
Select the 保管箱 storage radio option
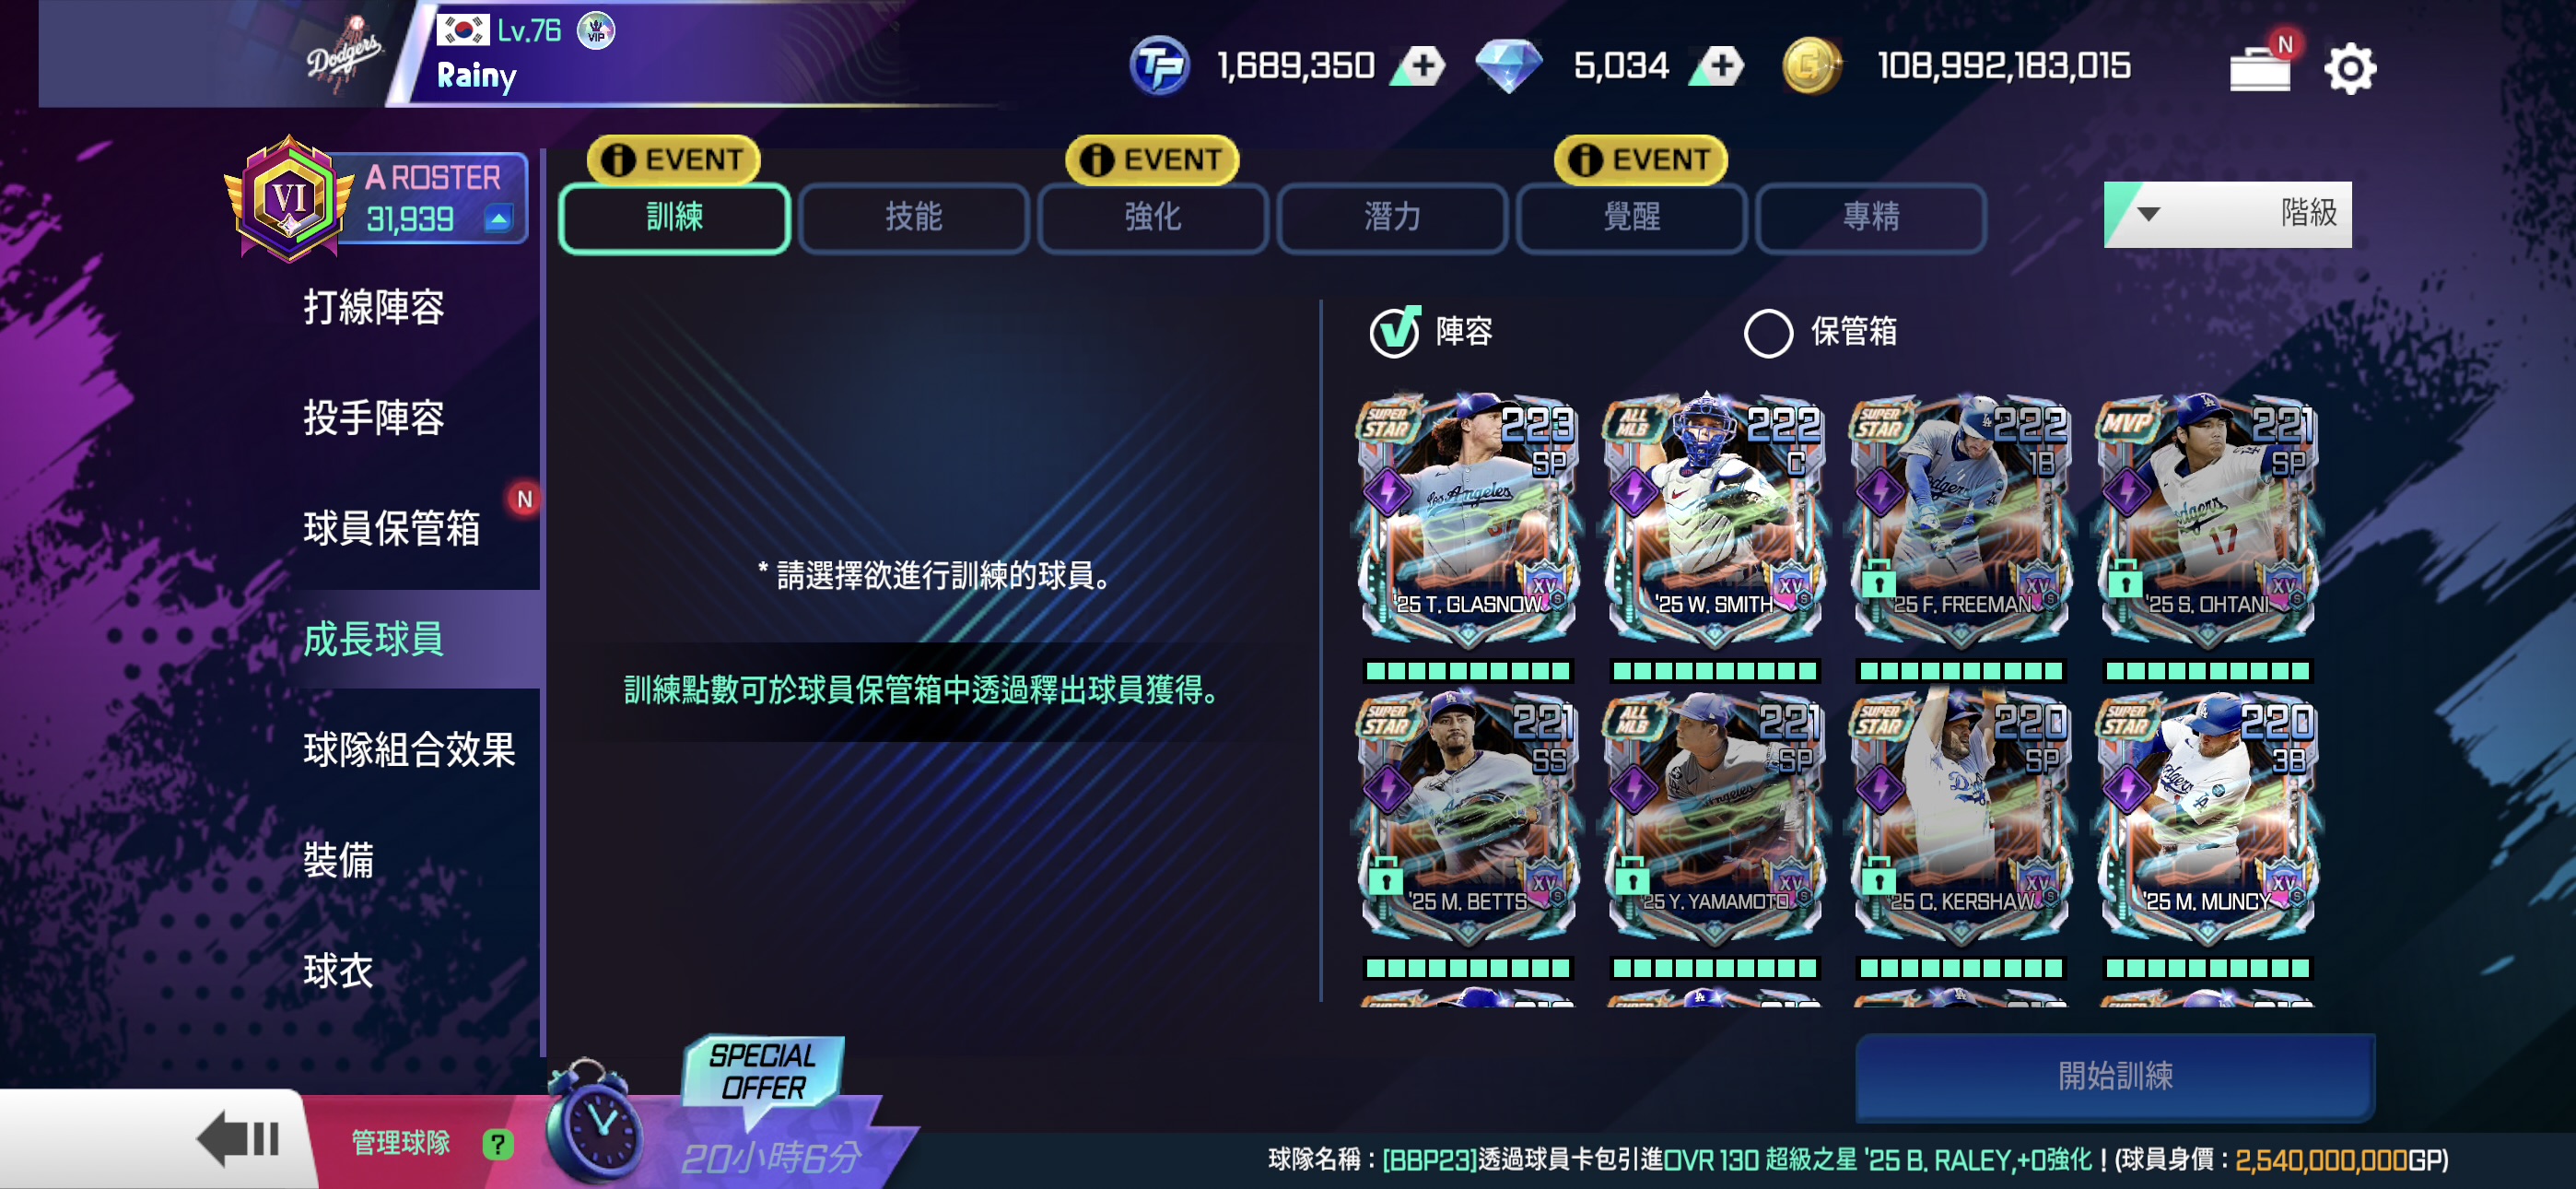[x=1820, y=333]
